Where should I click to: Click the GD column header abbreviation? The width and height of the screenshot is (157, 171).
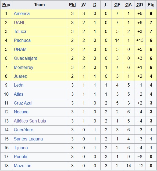140,5
